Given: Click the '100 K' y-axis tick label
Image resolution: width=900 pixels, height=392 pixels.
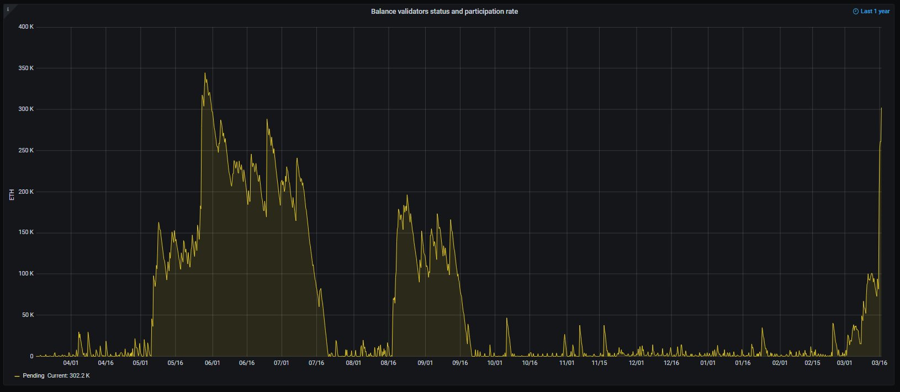Looking at the screenshot, I should click(26, 274).
